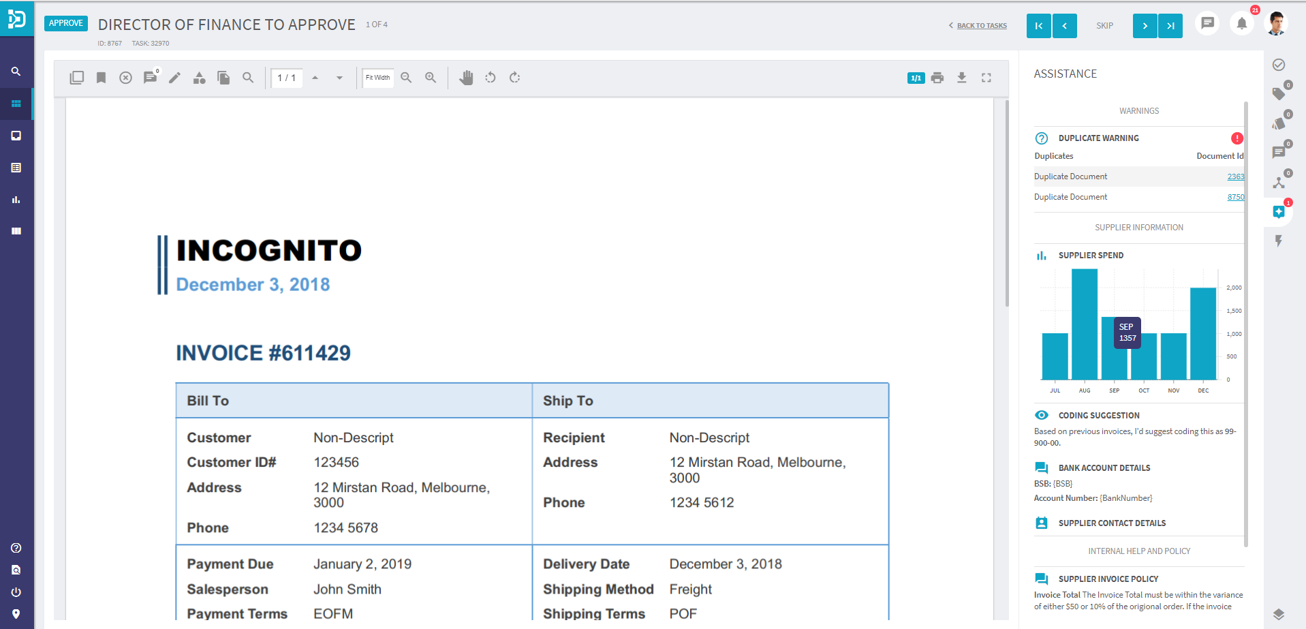Open the Fit Width zoom dropdown

(x=378, y=78)
